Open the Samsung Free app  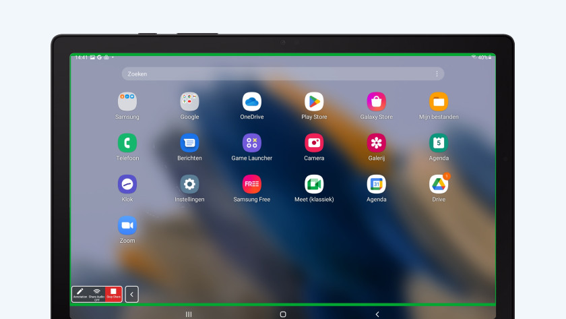[251, 184]
